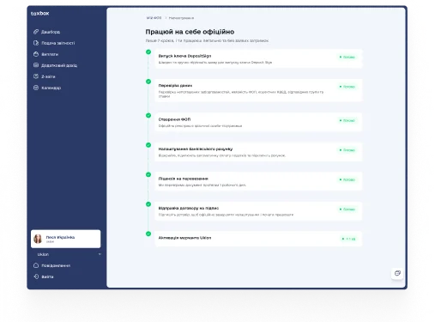Click checkmark beside Налаштування банківського рахунку
This screenshot has height=322, width=435.
(148, 145)
